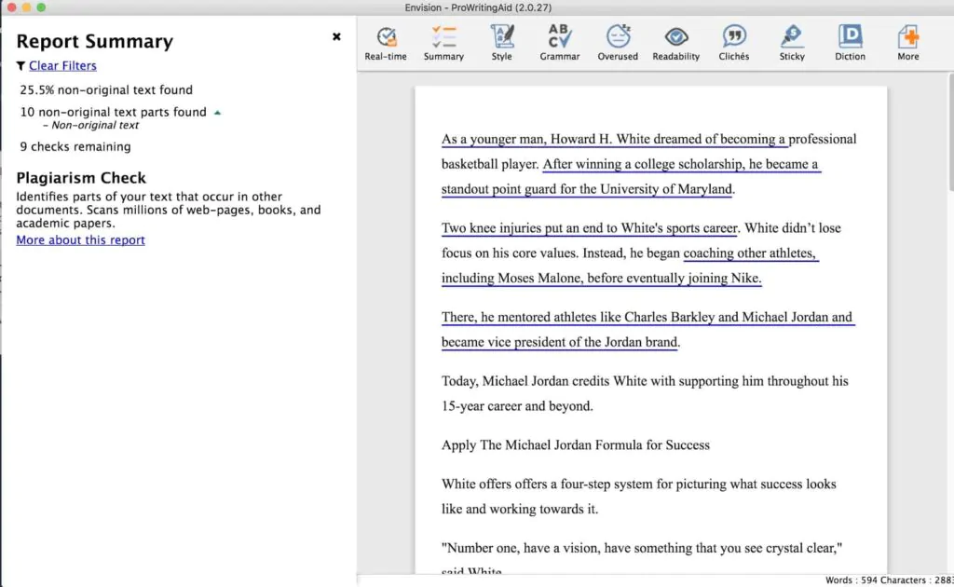
Task: Click the green macOS fullscreen button
Action: pyautogui.click(x=41, y=7)
